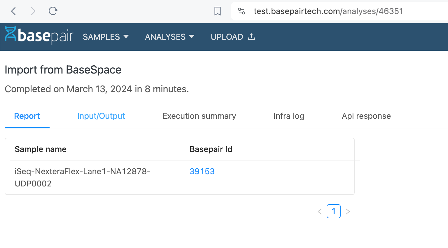Click the previous page chevron in pagination
This screenshot has height=248, width=448.
320,211
